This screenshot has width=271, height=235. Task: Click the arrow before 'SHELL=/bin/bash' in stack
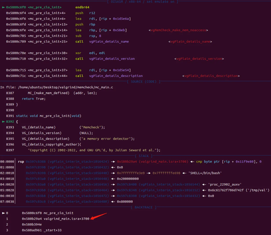pyautogui.click(x=185, y=173)
